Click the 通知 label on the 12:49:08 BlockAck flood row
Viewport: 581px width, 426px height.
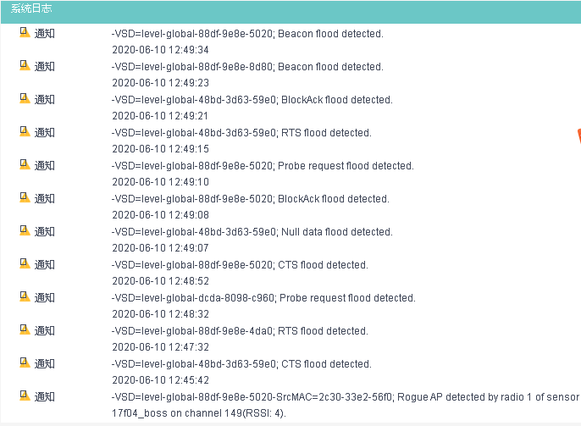(45, 199)
